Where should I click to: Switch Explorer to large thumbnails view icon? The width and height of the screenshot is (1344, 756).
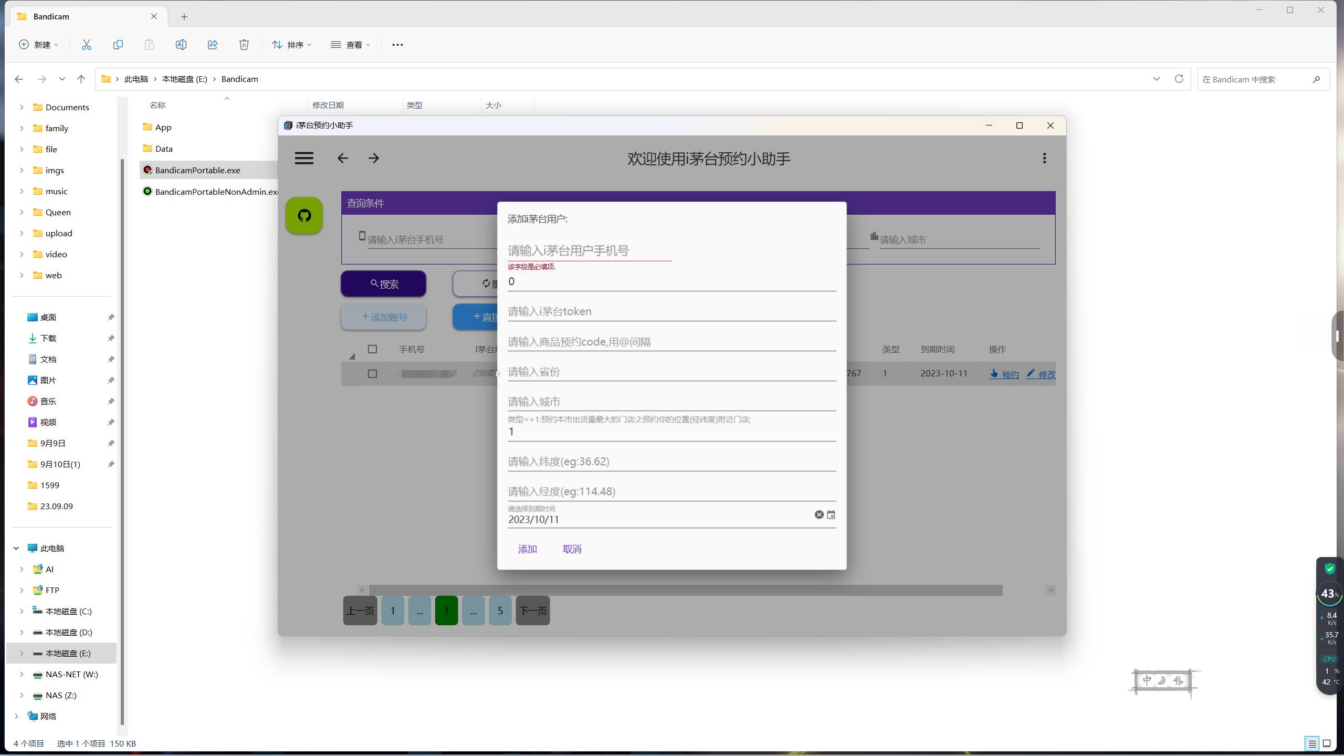1327,743
